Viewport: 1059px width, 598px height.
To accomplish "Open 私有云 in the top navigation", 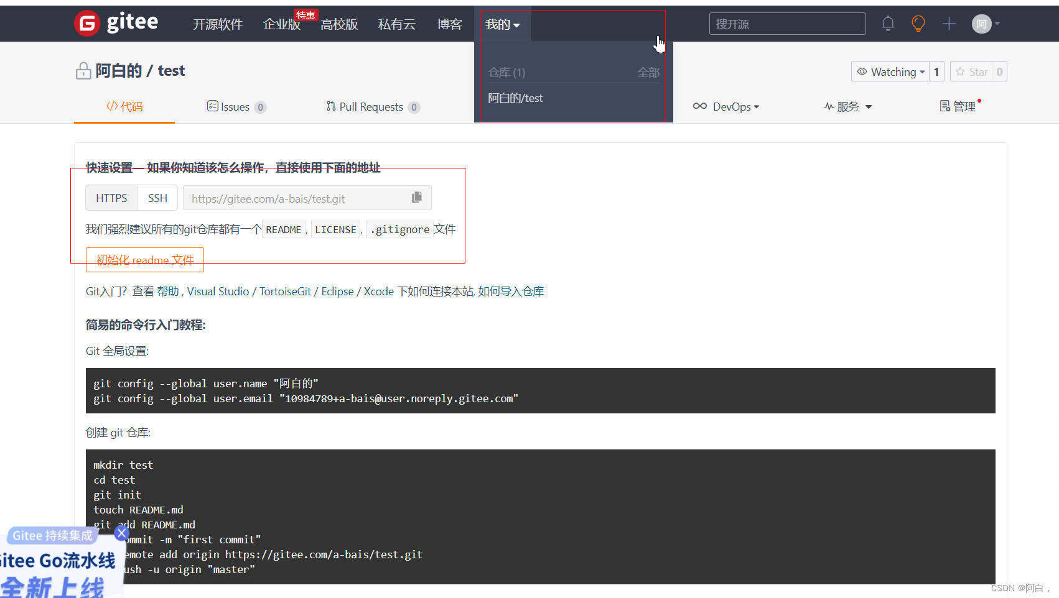I will [397, 24].
